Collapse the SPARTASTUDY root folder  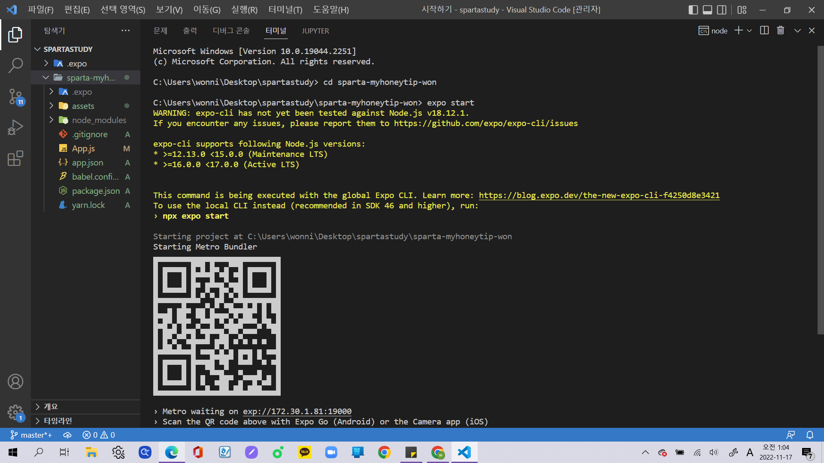pos(86,49)
